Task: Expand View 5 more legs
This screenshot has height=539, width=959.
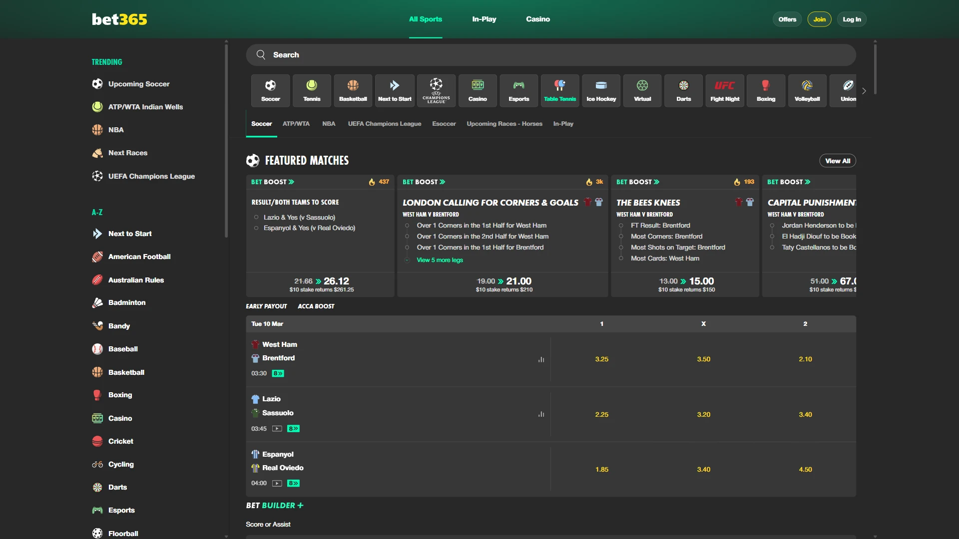Action: [x=440, y=260]
